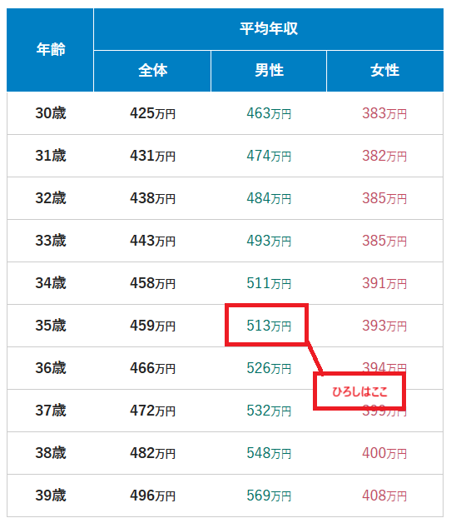Viewport: 451px width, 528px height.
Task: Select the 全体 column header
Action: pyautogui.click(x=152, y=71)
